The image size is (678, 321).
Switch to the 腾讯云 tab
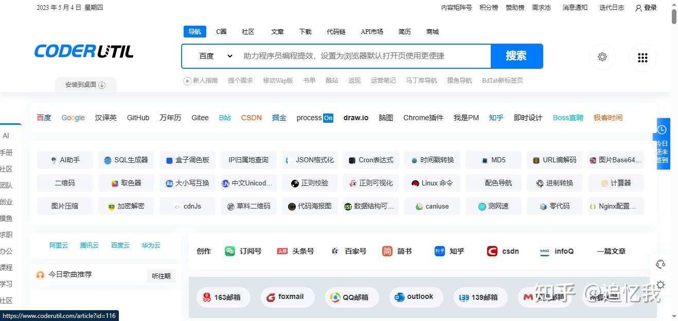pyautogui.click(x=89, y=245)
